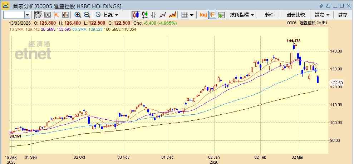Click the chart analysis app icon
The image size is (354, 164).
point(6,6)
